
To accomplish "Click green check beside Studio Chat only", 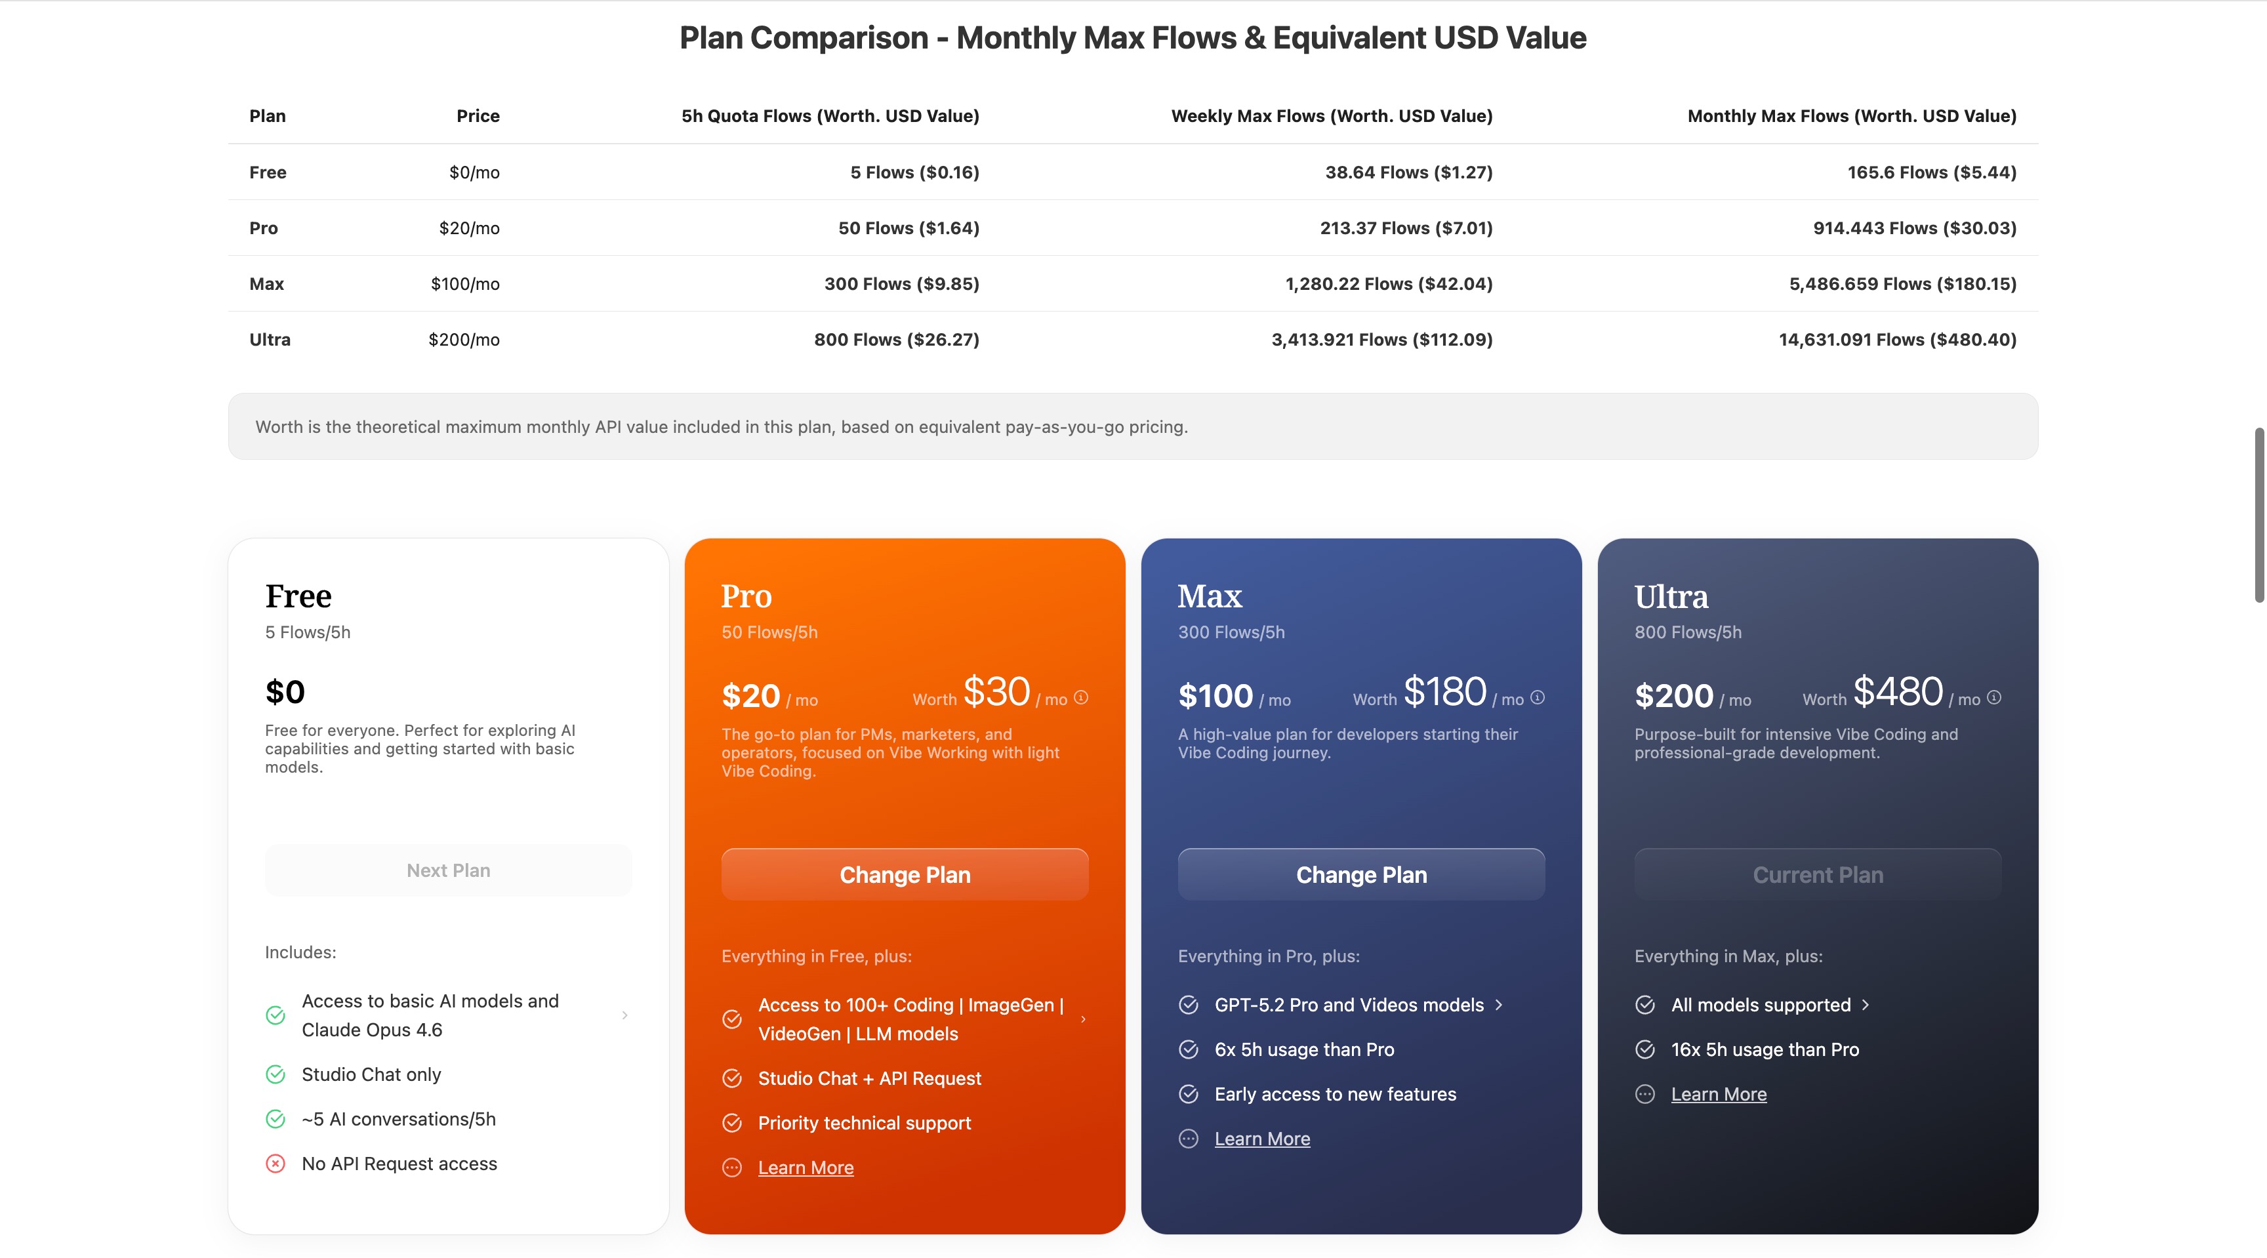I will point(276,1074).
